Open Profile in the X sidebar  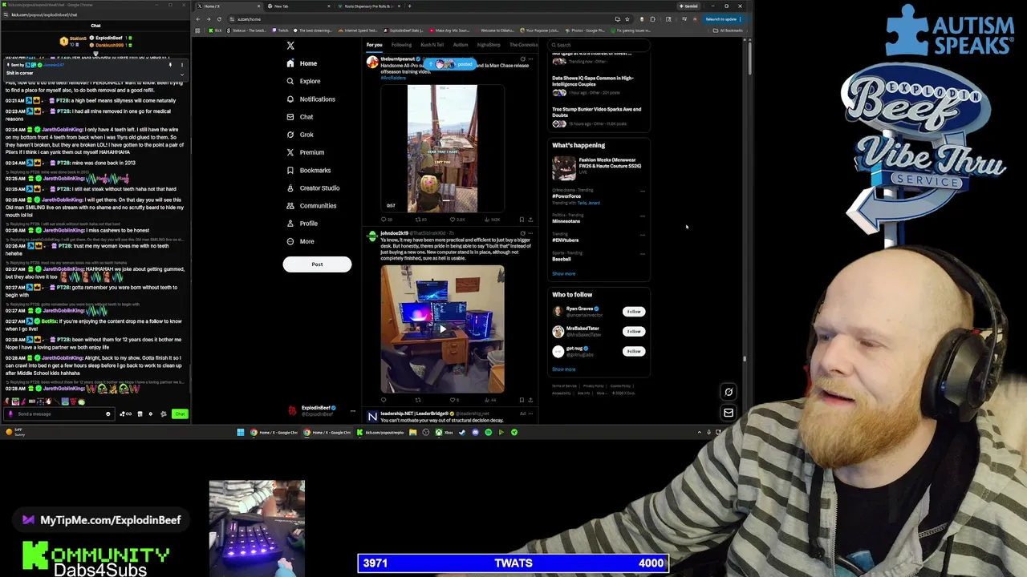(302, 224)
